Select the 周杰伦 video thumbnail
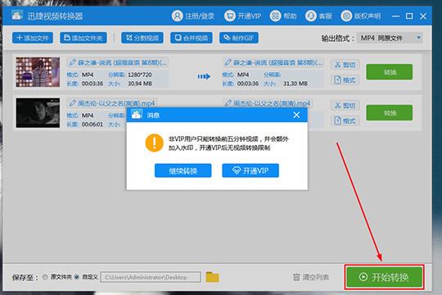This screenshot has height=295, width=442. [38, 113]
